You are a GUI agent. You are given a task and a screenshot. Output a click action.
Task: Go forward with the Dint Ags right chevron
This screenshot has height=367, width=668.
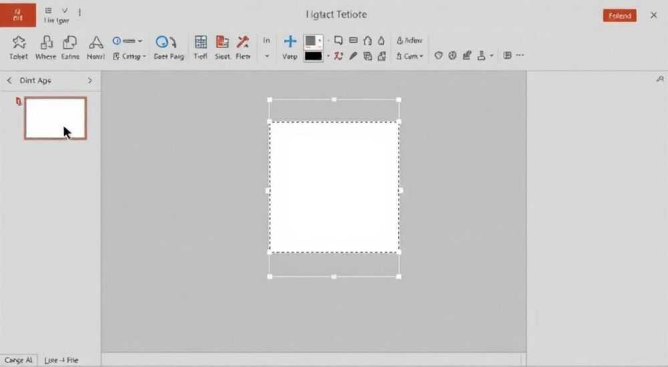90,81
